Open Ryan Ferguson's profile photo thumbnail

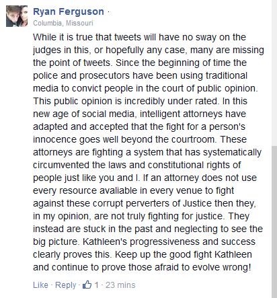coord(17,16)
